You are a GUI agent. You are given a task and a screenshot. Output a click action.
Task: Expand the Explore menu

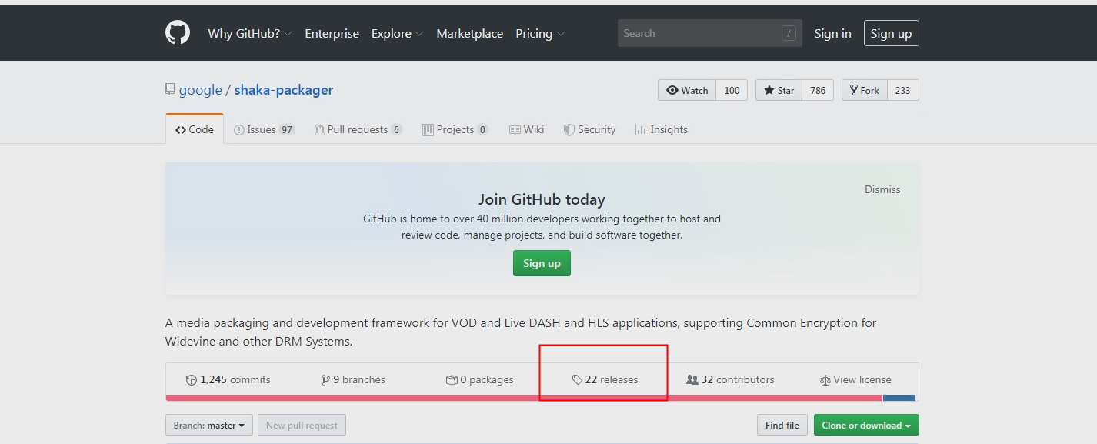(x=397, y=34)
